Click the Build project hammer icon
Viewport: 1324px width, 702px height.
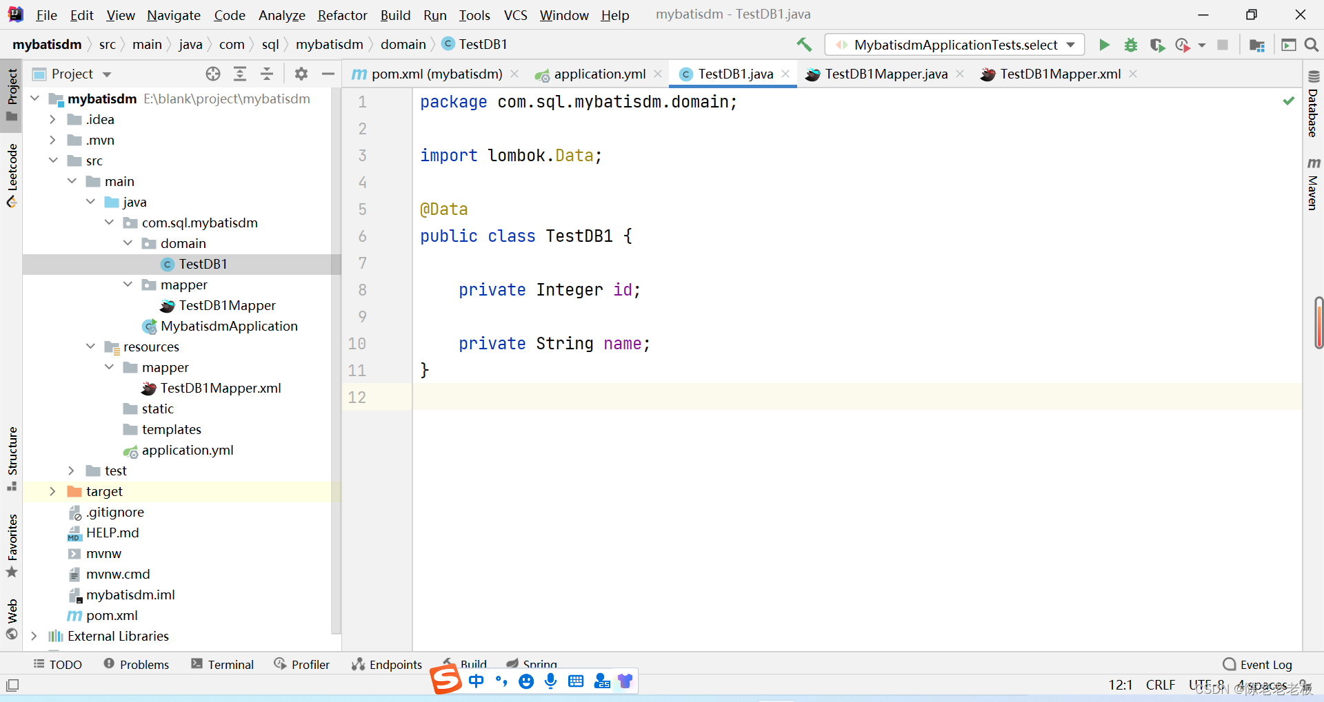[x=804, y=45]
